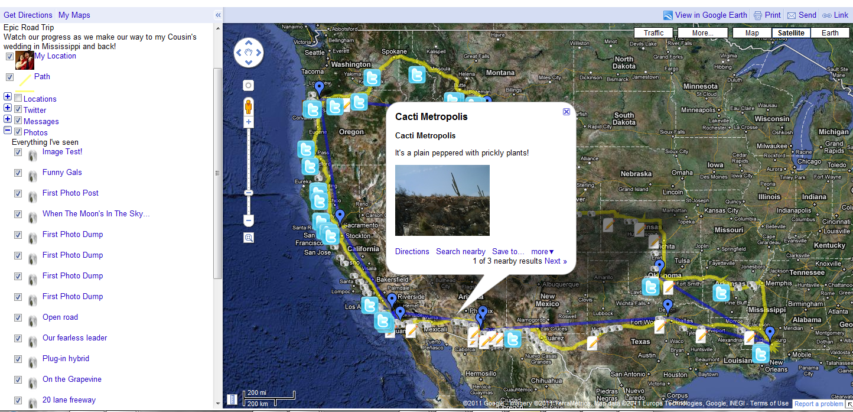Open the more dropdown in info window
This screenshot has width=853, height=412.
coord(542,251)
